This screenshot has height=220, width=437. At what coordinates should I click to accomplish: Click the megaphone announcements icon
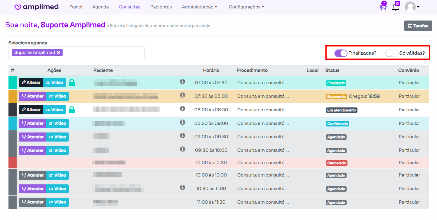(383, 7)
